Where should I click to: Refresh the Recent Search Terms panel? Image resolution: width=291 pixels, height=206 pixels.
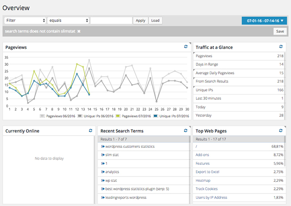[x=186, y=130]
